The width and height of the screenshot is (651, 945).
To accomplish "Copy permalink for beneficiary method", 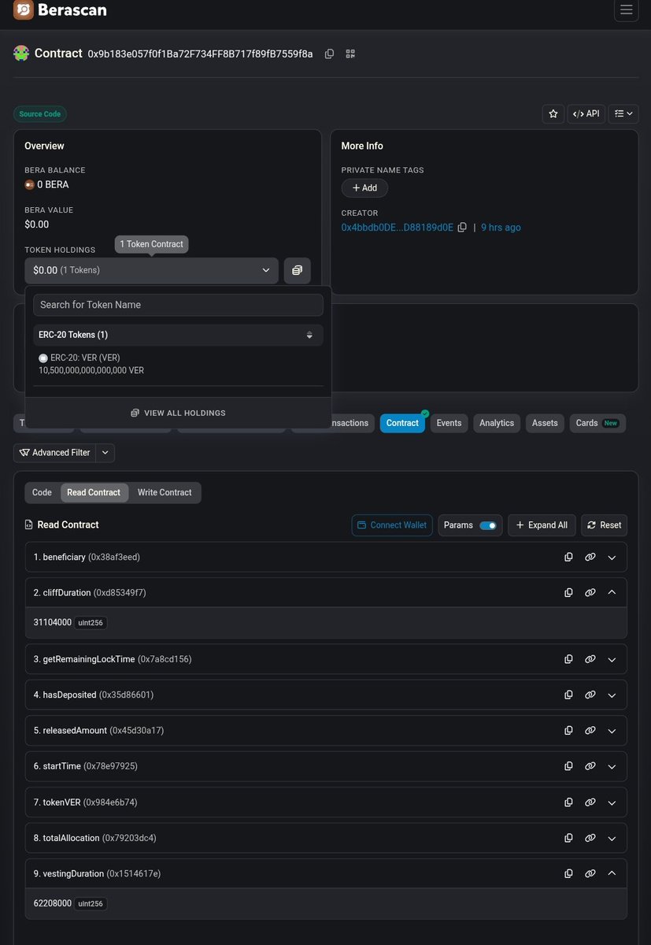I will 590,557.
